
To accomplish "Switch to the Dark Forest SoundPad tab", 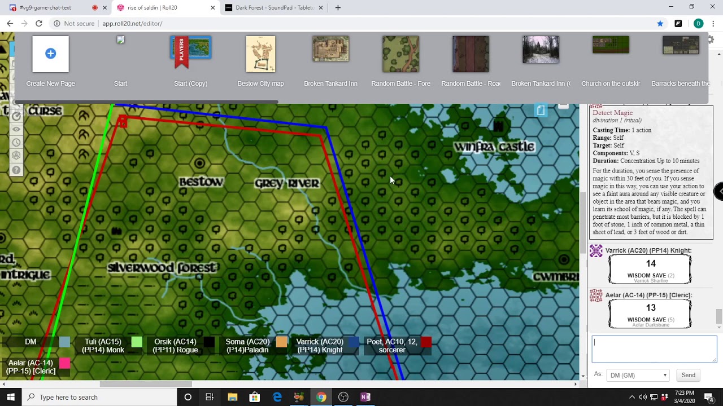I will pos(273,7).
